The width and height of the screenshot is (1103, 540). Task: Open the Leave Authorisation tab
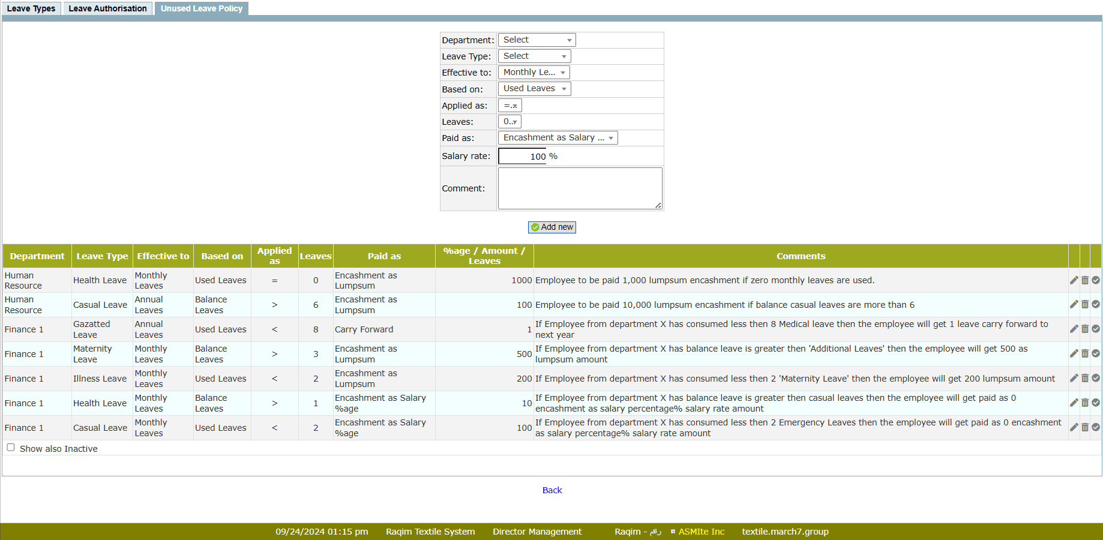107,8
